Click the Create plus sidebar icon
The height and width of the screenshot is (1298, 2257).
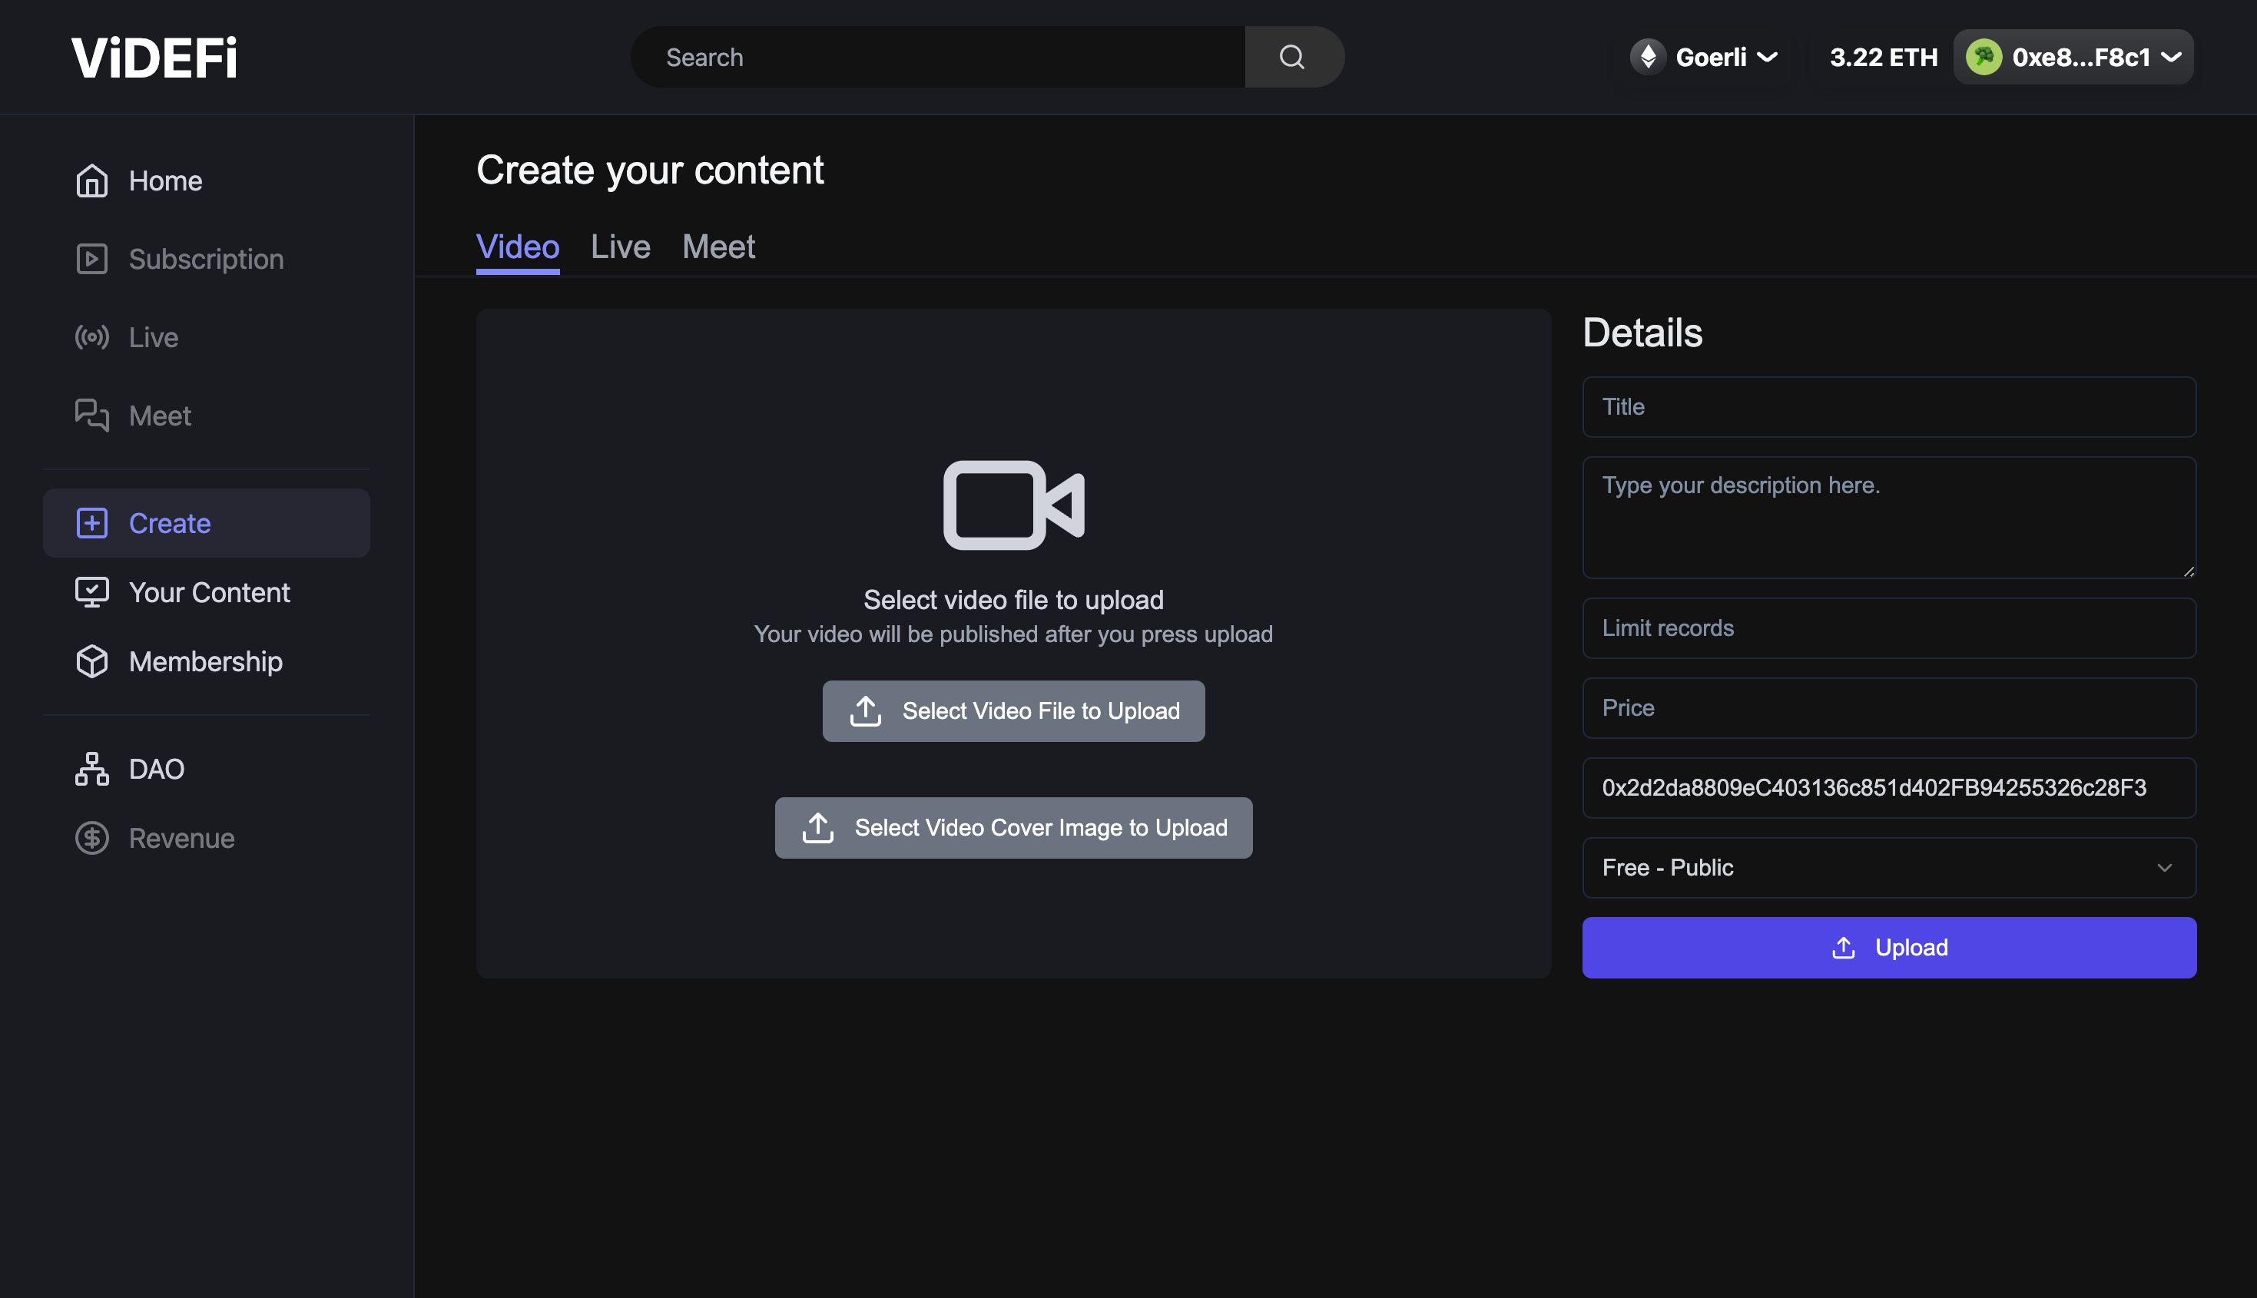point(93,522)
